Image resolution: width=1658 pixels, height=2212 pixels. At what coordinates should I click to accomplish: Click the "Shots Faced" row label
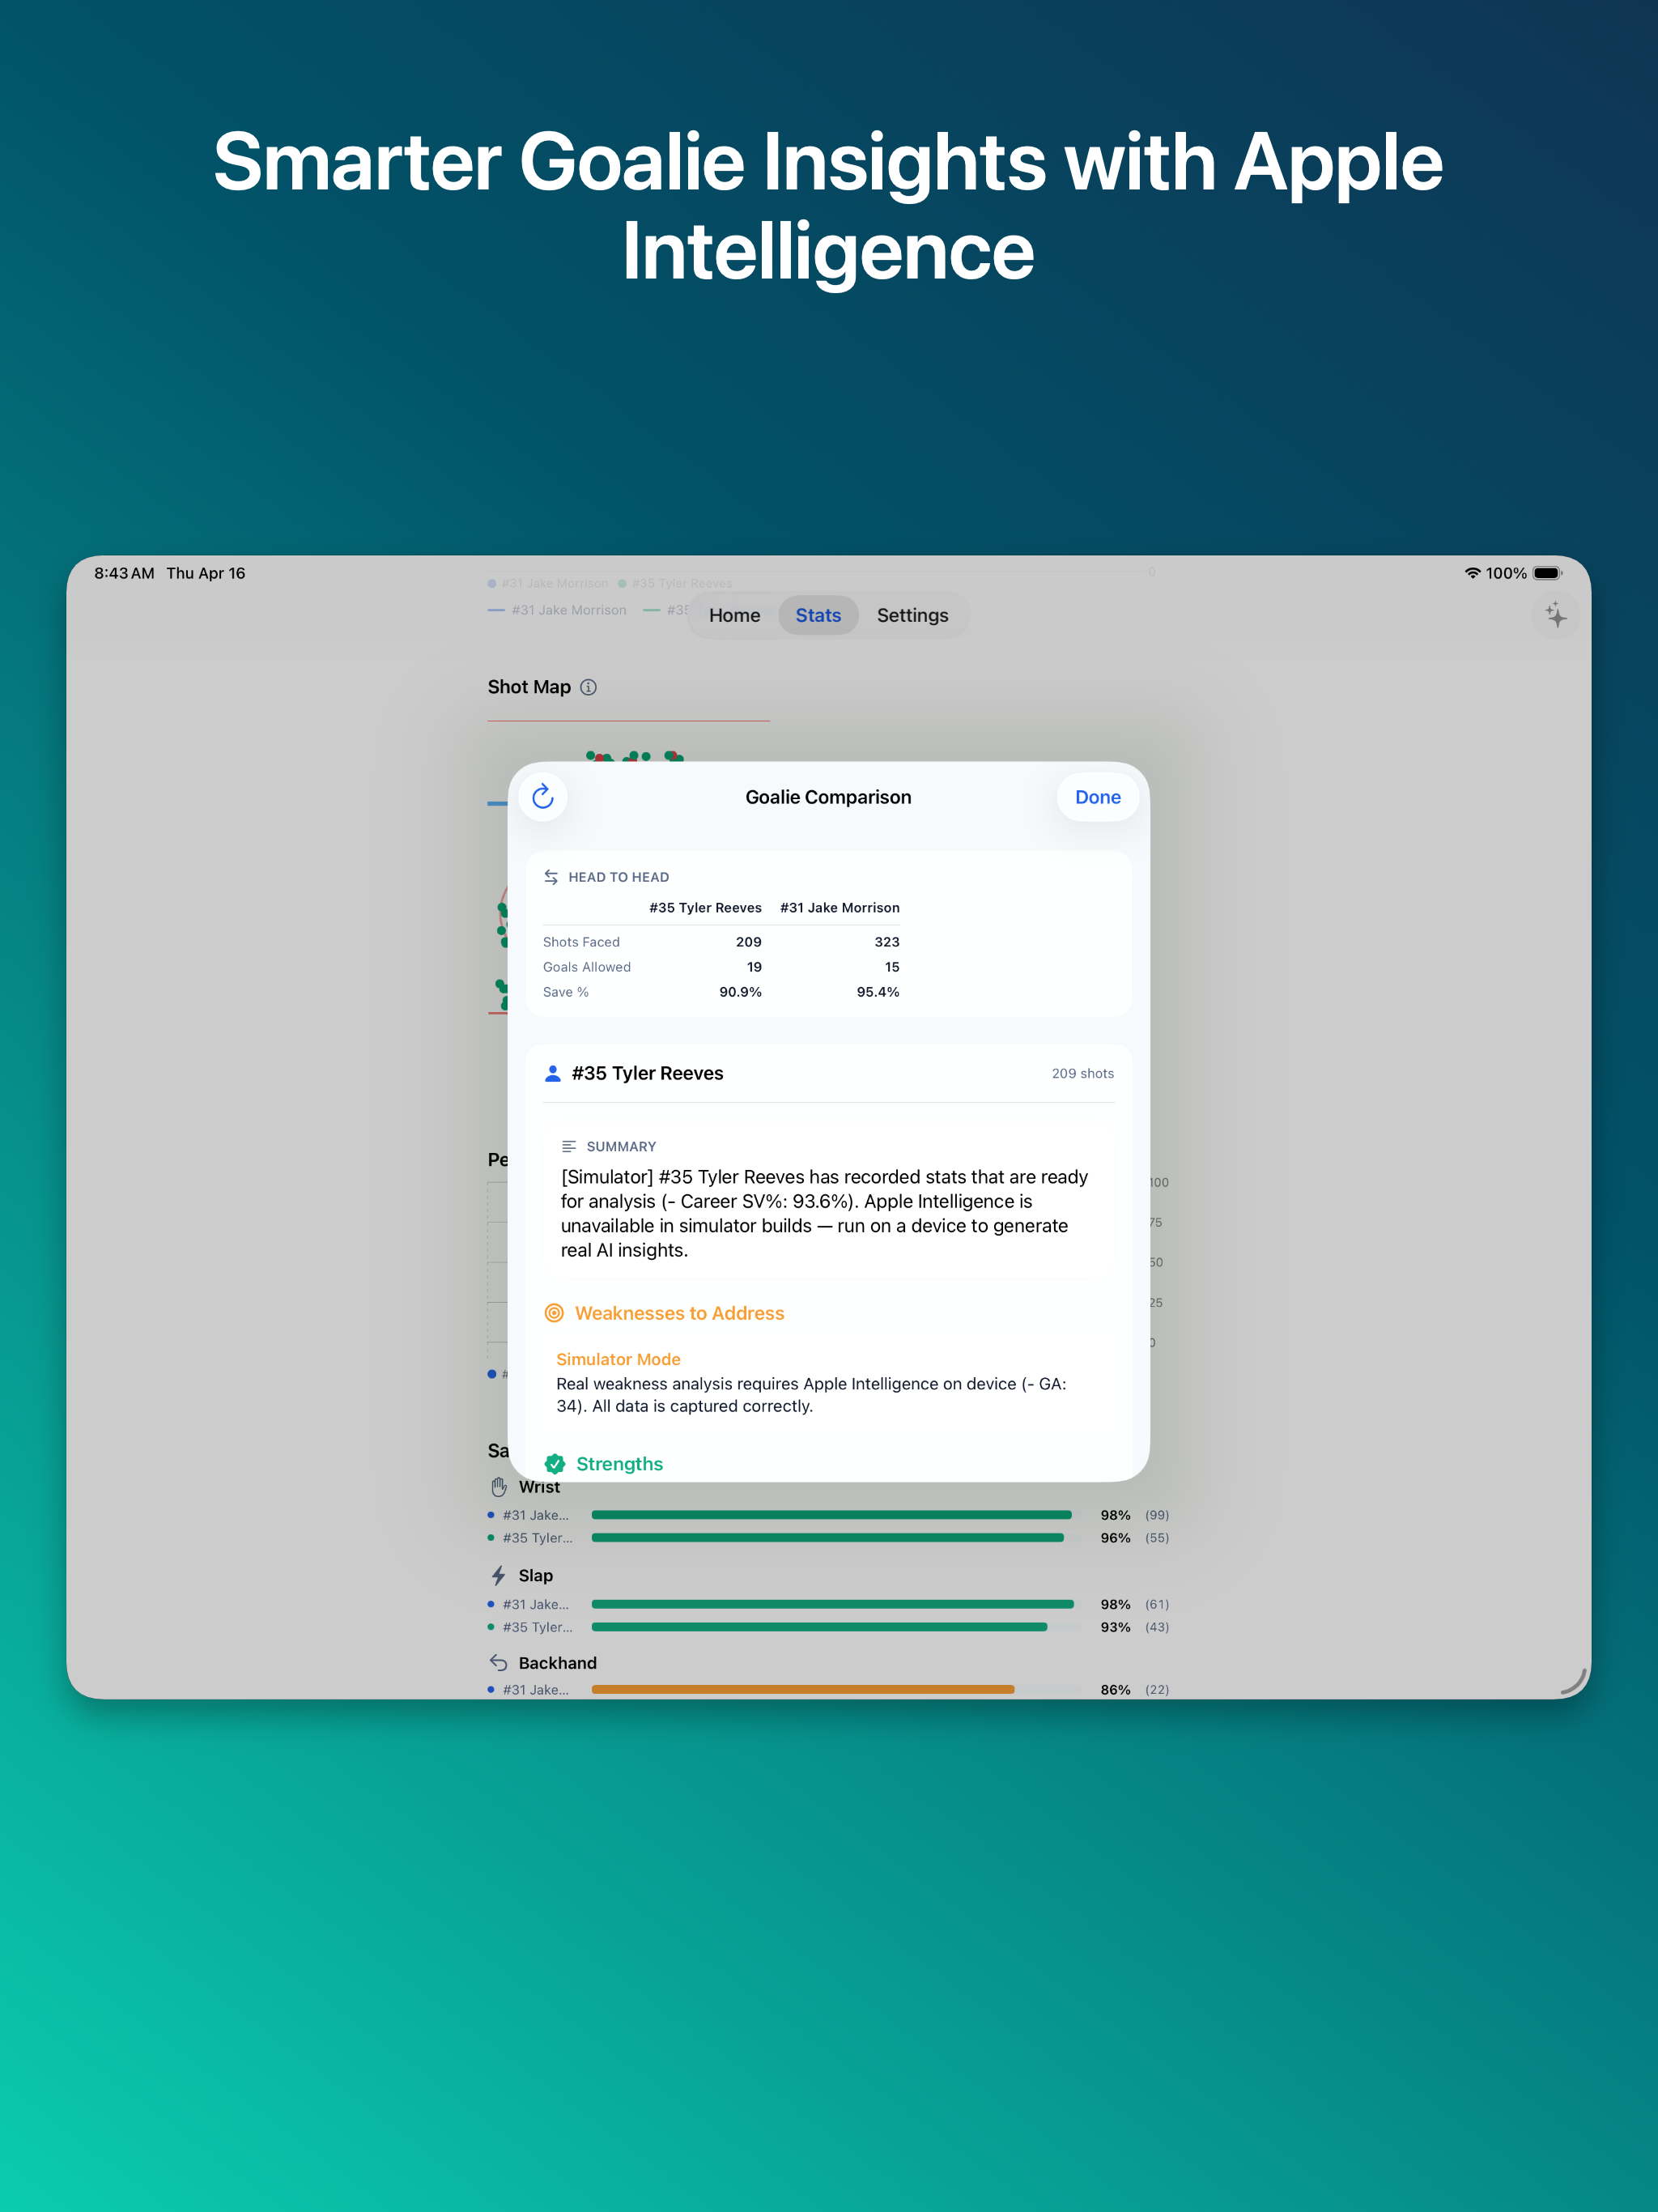[581, 942]
